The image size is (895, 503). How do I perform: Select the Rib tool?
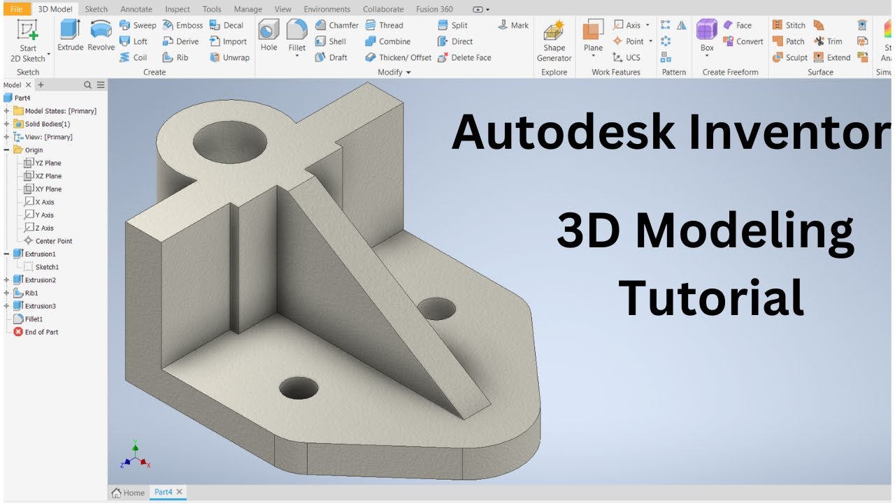tap(176, 57)
